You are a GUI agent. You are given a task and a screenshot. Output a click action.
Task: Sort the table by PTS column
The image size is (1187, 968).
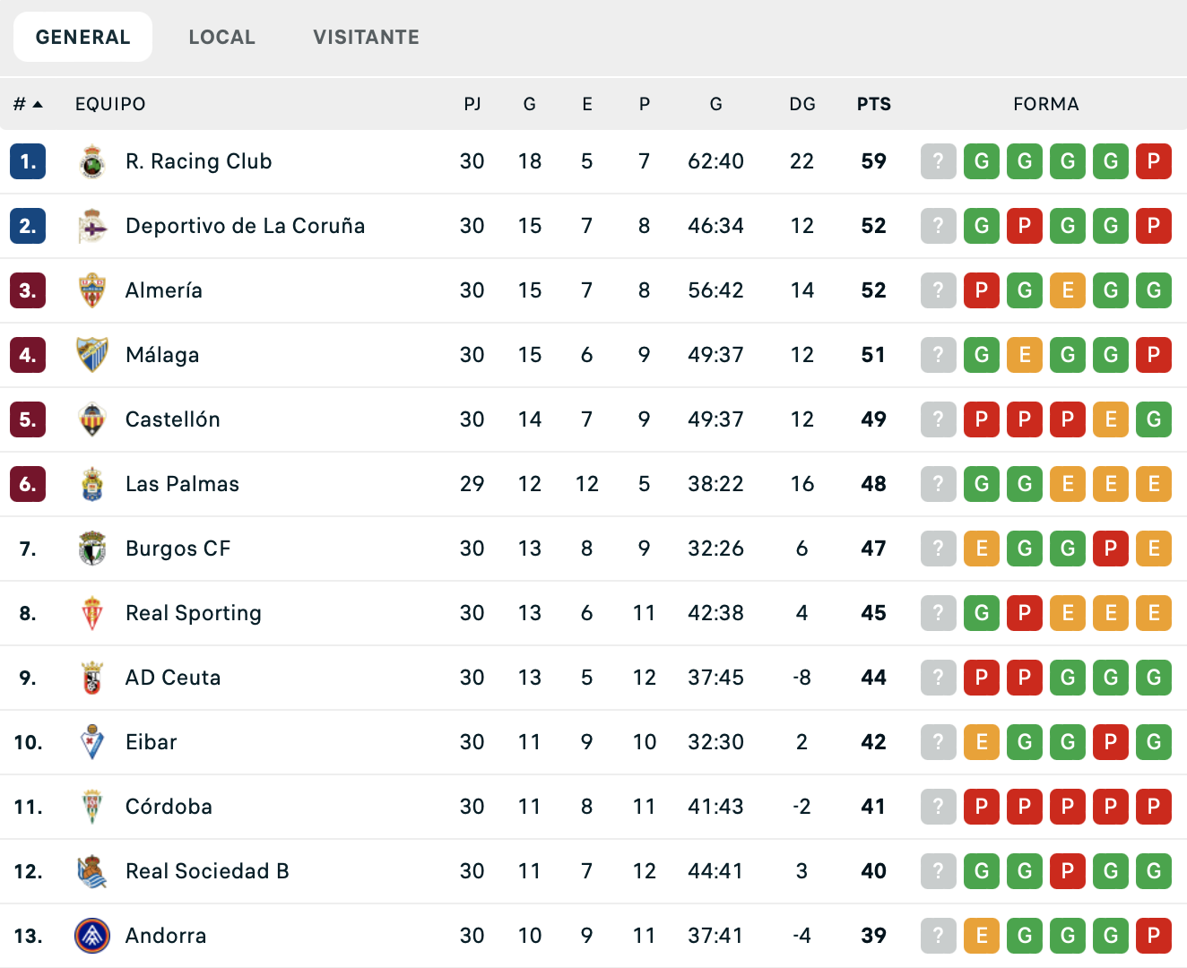[x=872, y=104]
